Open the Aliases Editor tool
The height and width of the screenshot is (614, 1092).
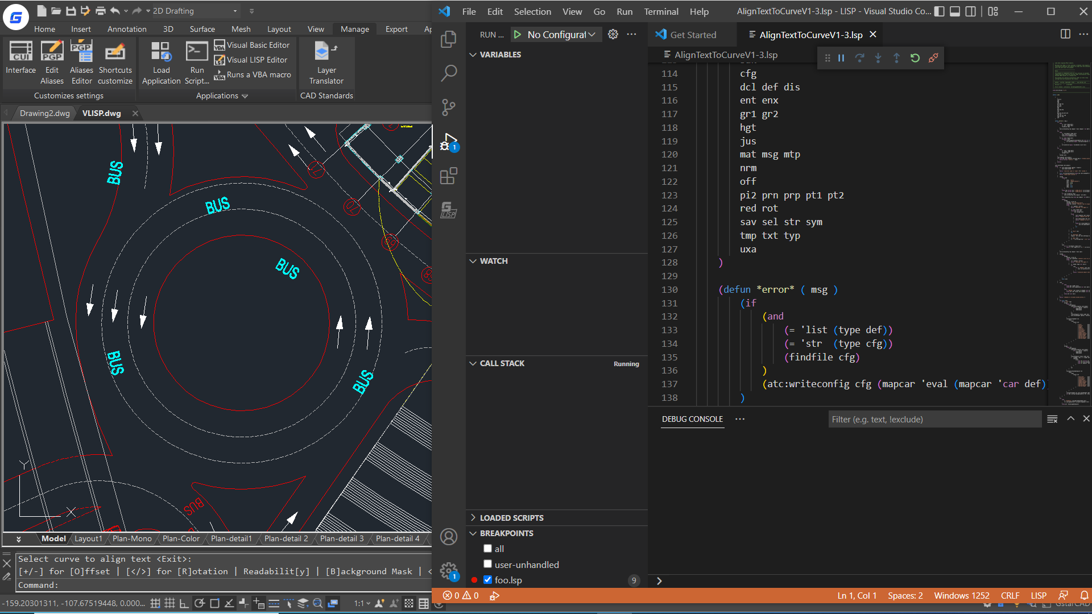click(x=81, y=63)
